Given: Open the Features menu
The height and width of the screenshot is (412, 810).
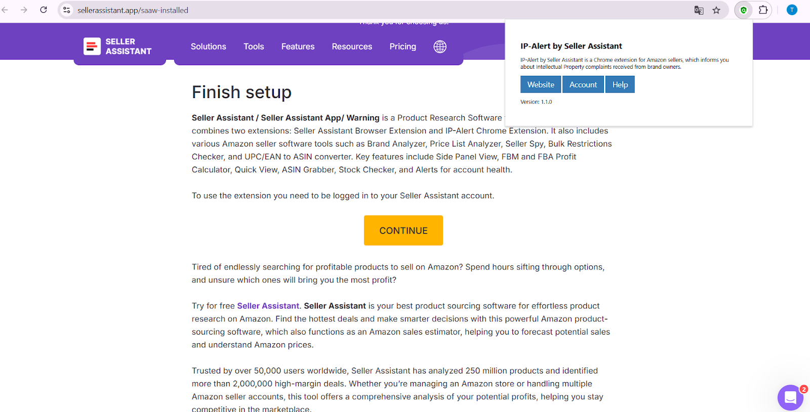Looking at the screenshot, I should coord(298,47).
